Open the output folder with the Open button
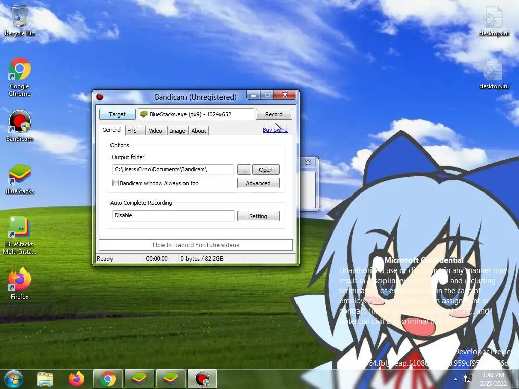 click(x=266, y=169)
